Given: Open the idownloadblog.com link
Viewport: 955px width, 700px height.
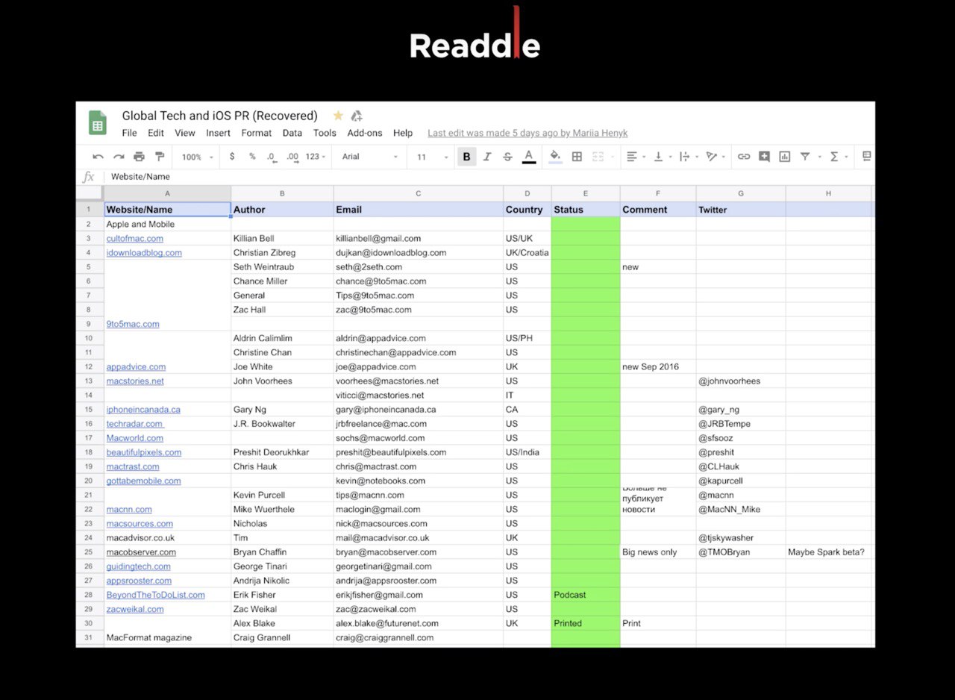Looking at the screenshot, I should coord(144,253).
